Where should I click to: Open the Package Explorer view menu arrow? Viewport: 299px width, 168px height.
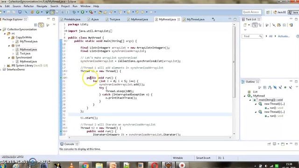click(54, 25)
